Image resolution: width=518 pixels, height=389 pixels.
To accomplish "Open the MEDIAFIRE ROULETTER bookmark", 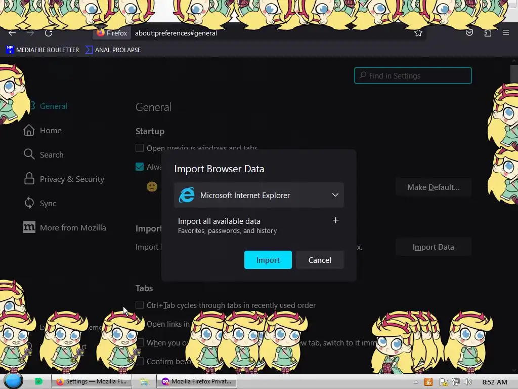I will click(42, 50).
